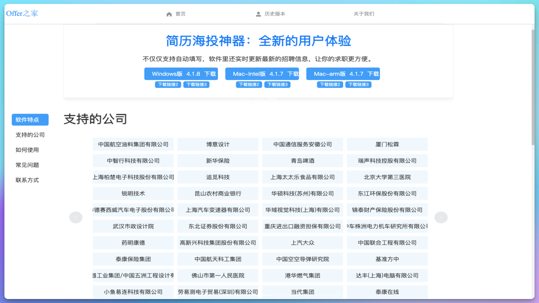Click the left carousel arrow
Image resolution: width=539 pixels, height=303 pixels.
tap(76, 217)
